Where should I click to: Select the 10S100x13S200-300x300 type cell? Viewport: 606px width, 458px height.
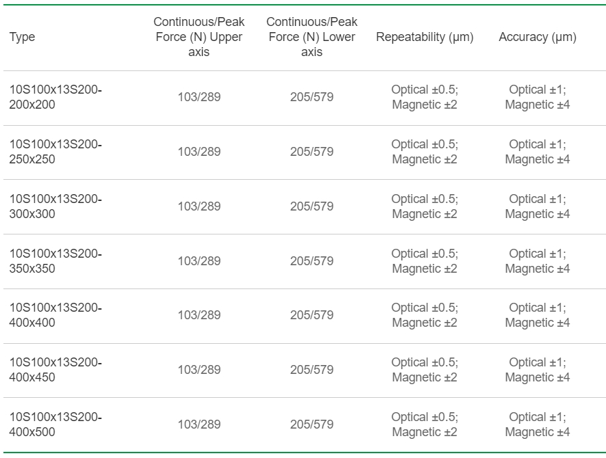pos(55,206)
